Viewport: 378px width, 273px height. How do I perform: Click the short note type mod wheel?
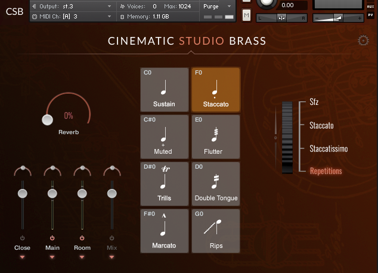(287, 137)
